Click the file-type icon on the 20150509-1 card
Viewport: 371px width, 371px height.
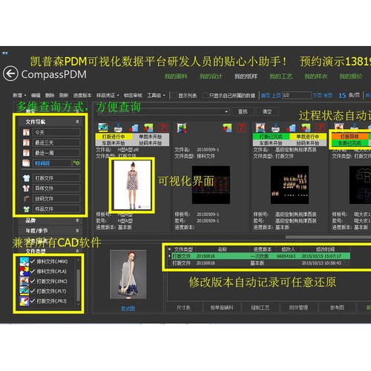point(182,128)
